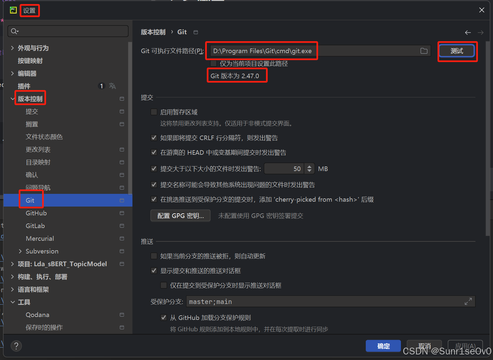The image size is (493, 360).
Task: Open 插件 settings page
Action: (x=24, y=86)
